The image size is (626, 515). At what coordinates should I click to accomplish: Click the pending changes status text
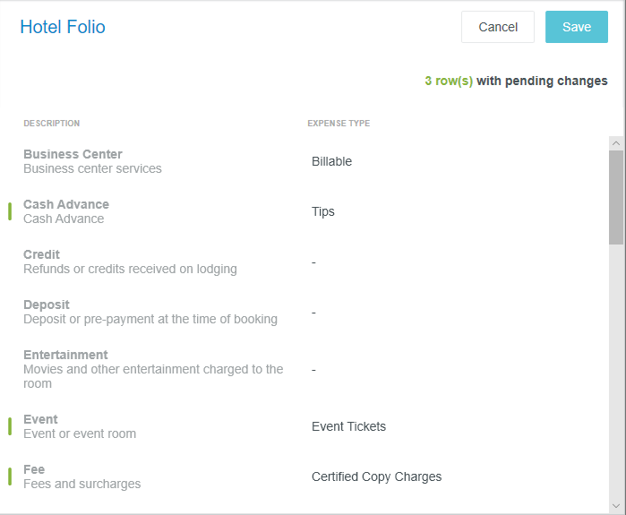point(516,81)
